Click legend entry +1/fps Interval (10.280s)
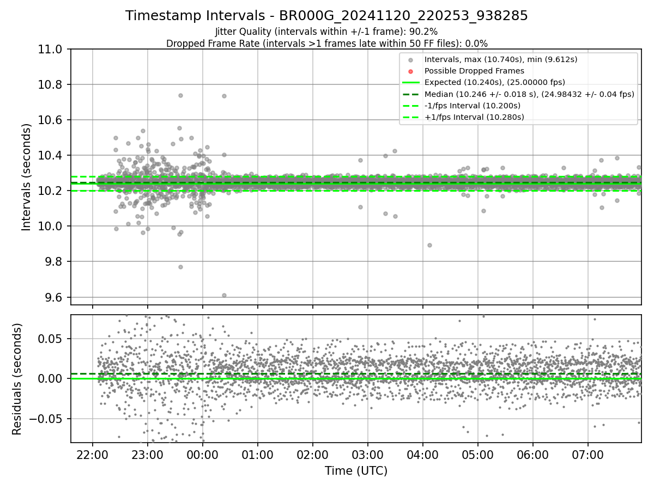This screenshot has width=654, height=490. 474,117
